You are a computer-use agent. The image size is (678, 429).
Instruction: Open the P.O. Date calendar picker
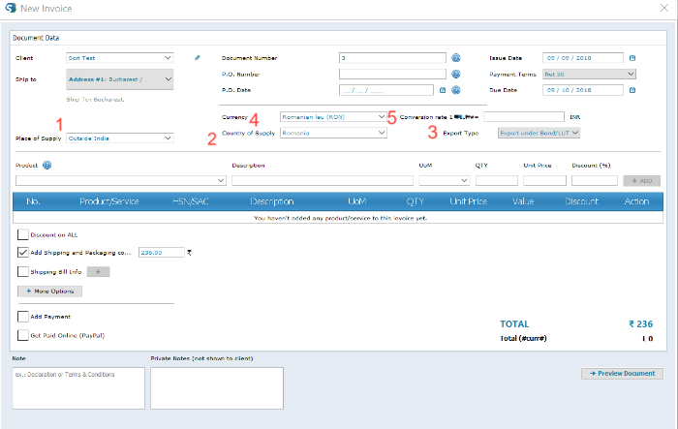click(443, 90)
